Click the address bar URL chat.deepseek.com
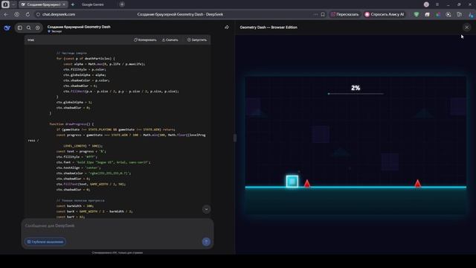The image size is (476, 268). pyautogui.click(x=59, y=14)
